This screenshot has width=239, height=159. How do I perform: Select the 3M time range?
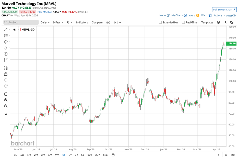coord(43,155)
